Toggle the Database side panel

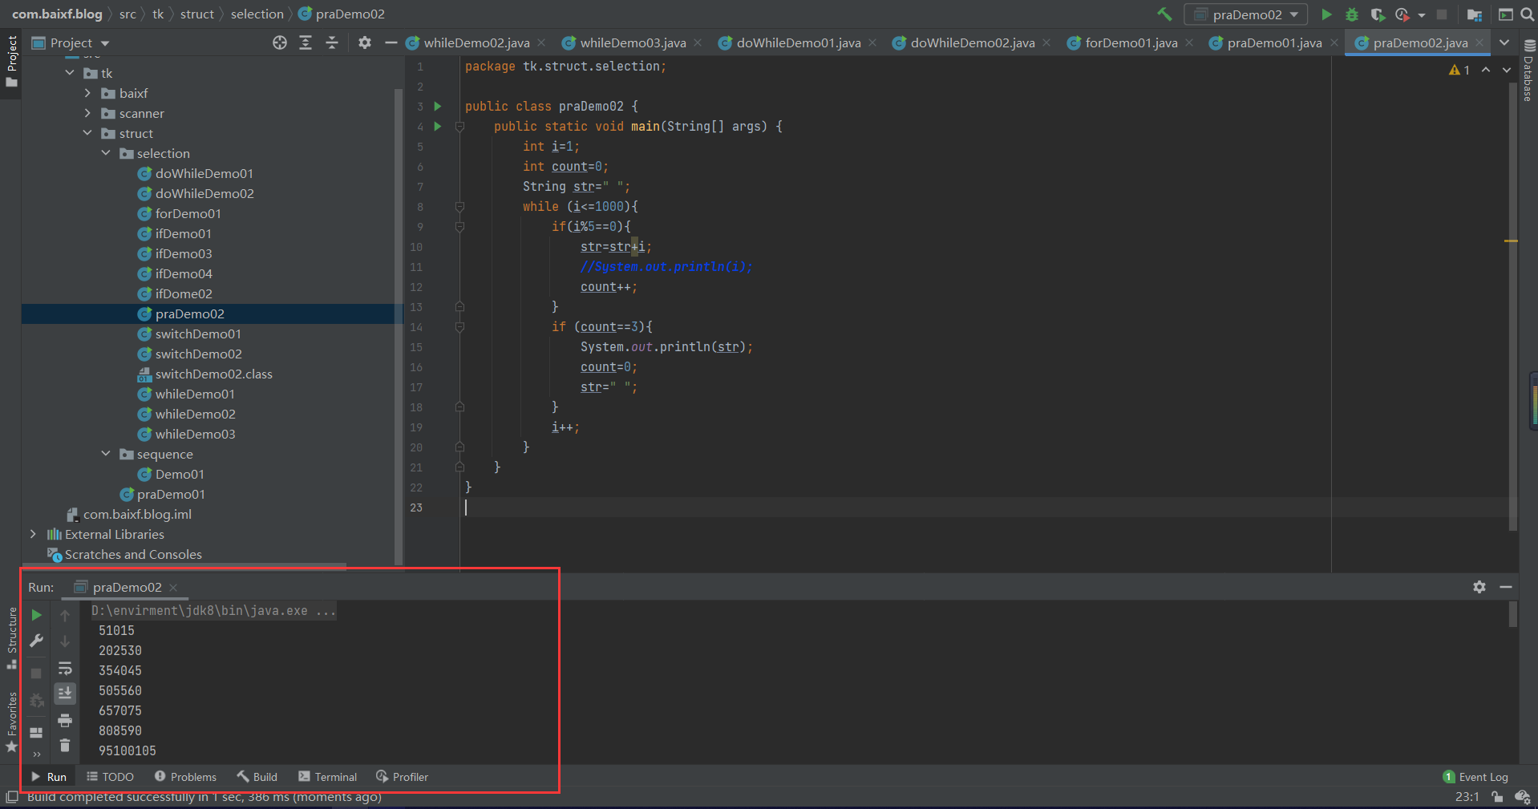click(1528, 71)
